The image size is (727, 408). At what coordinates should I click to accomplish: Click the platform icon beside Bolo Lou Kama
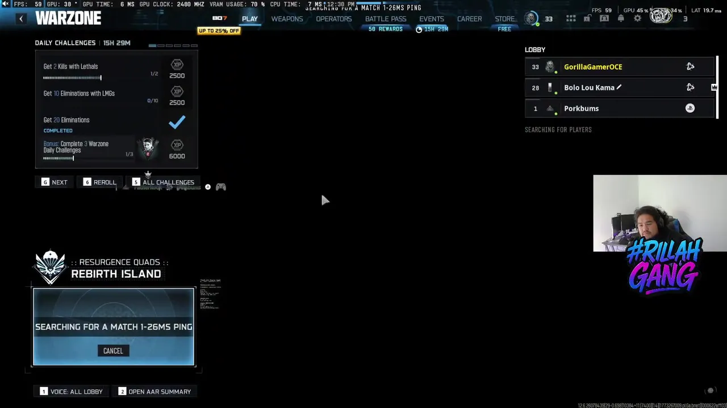pos(690,87)
